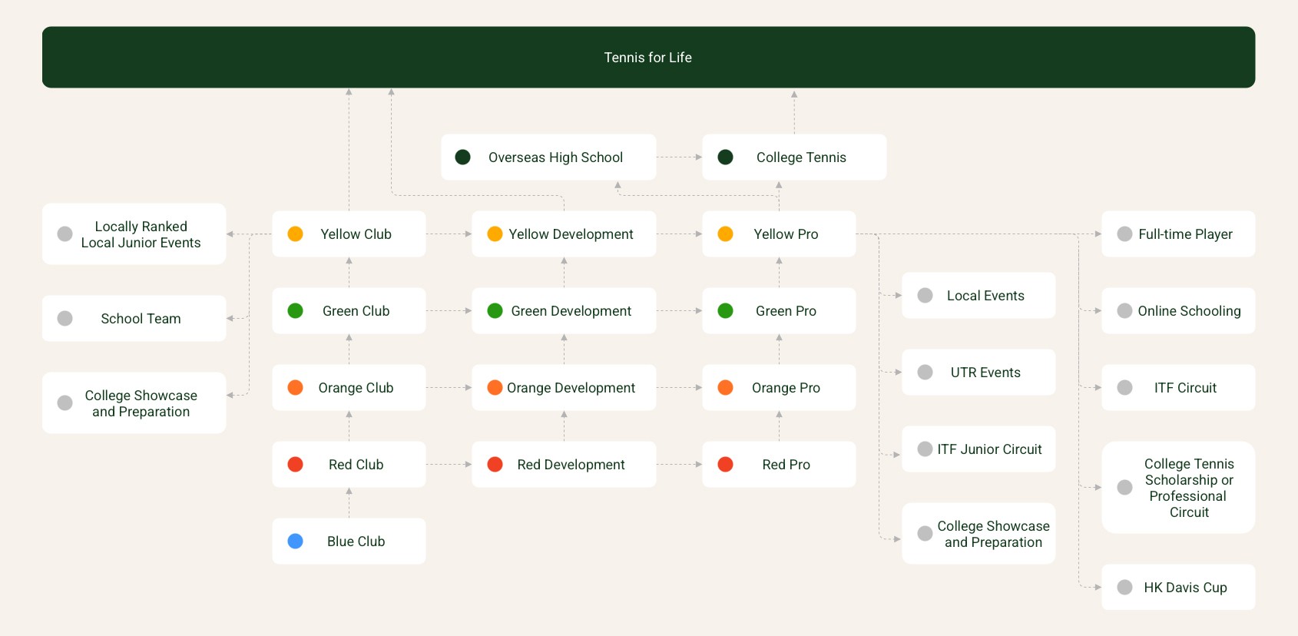Screen dimensions: 1298x636
Task: Click the red dot beside Red Development
Action: (495, 464)
